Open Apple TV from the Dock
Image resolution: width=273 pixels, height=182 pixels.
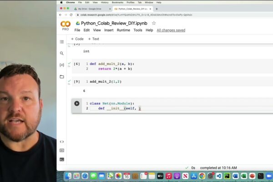160,176
